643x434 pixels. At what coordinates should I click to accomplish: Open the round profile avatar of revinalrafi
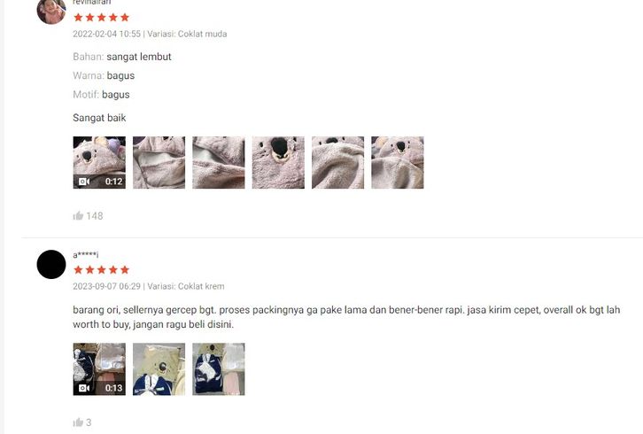pos(50,11)
